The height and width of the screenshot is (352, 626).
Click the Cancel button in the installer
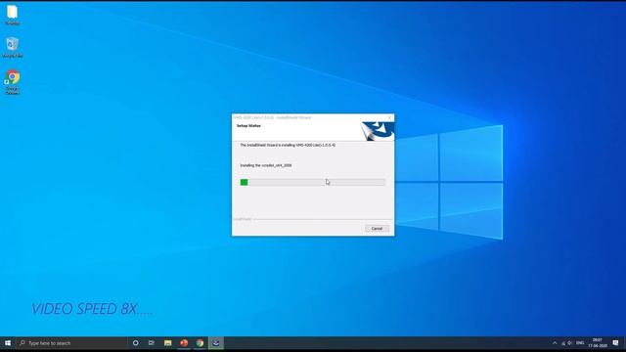pos(377,229)
